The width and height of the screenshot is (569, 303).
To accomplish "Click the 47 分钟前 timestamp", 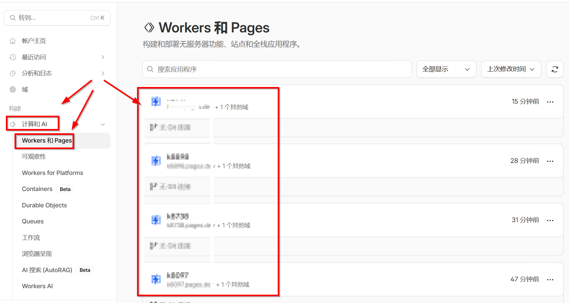I will [x=525, y=279].
